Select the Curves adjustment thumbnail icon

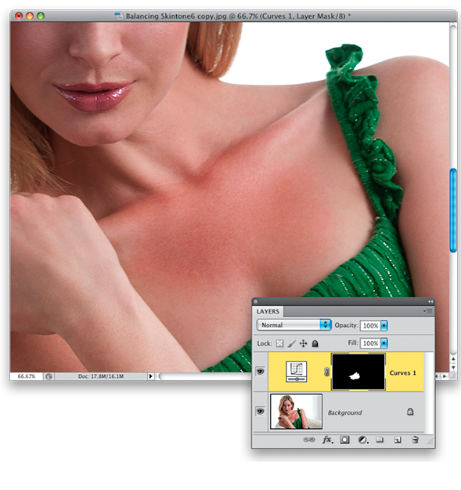(297, 372)
